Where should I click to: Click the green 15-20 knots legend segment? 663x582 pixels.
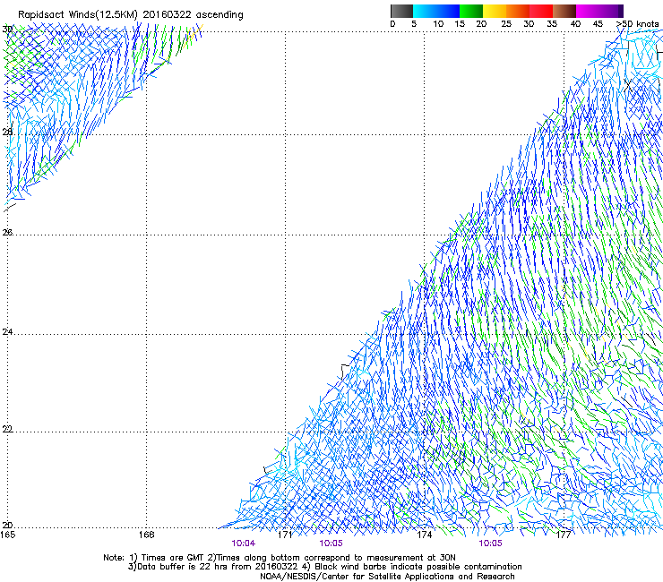coord(471,11)
